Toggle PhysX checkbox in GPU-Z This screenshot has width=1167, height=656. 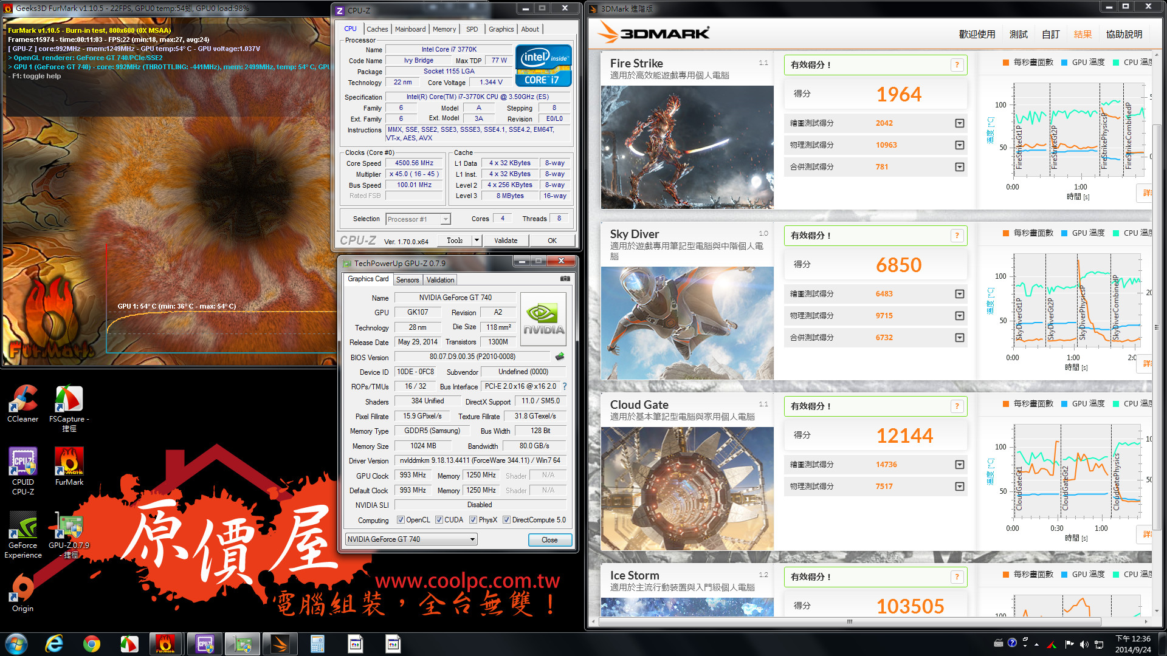(473, 520)
